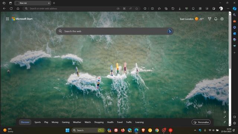Open the browser History icon
238x134 pixels.
pyautogui.click(x=173, y=9)
